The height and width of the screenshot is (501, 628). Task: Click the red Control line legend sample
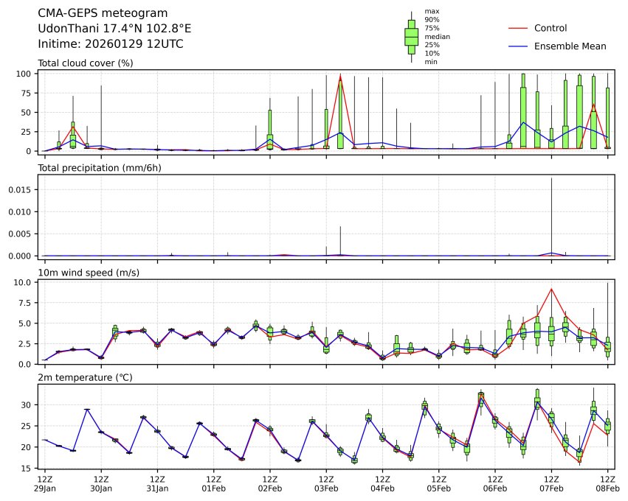pyautogui.click(x=518, y=28)
